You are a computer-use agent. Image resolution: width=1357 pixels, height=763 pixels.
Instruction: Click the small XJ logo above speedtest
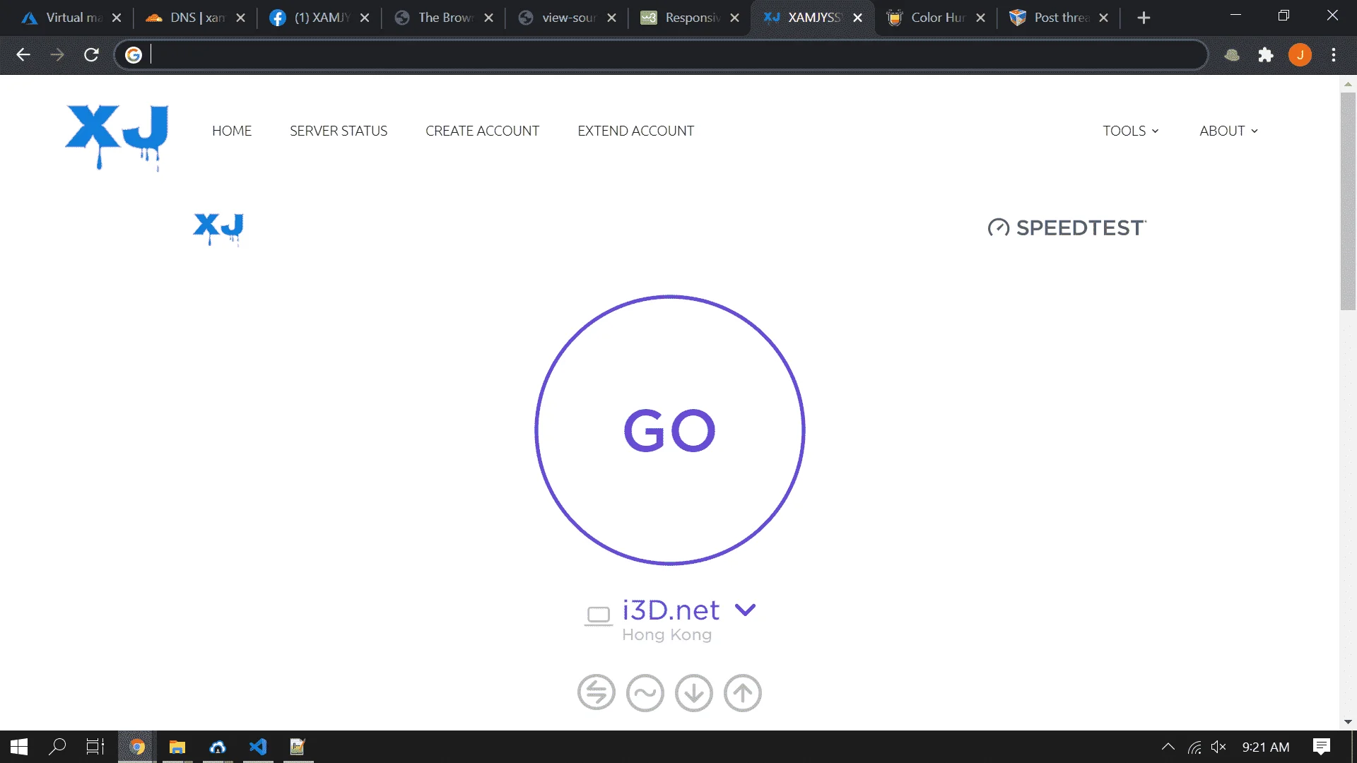(218, 229)
